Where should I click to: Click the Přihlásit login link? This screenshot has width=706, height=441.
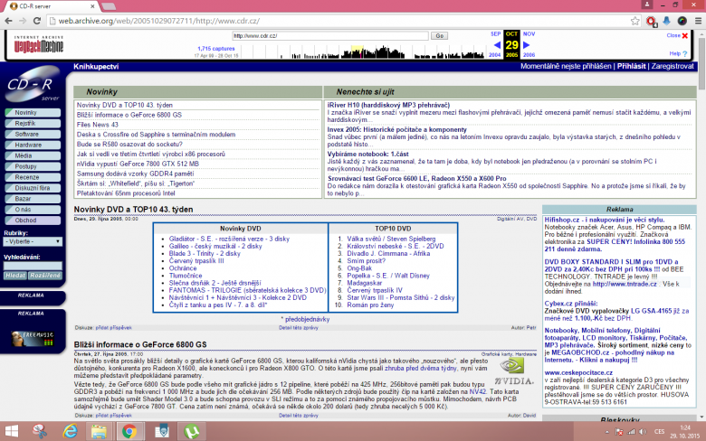tap(631, 66)
